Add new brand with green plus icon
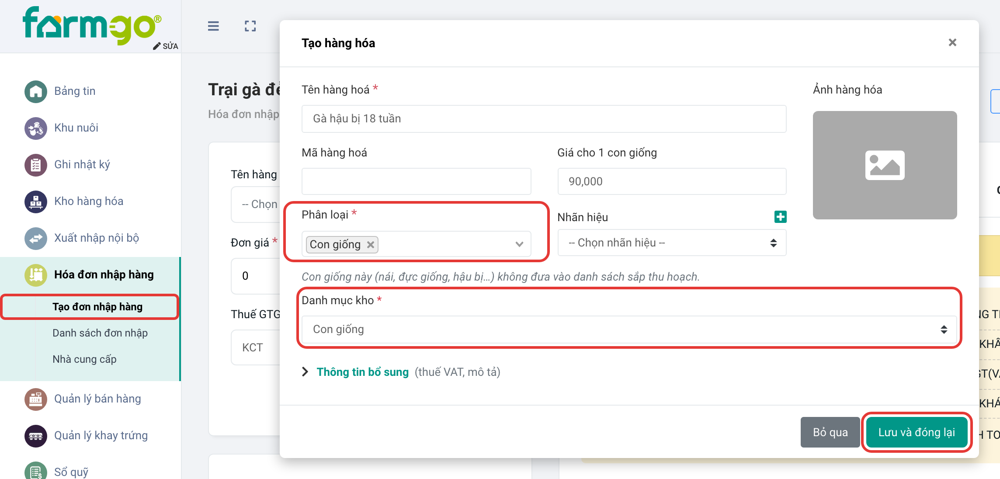Viewport: 1000px width, 479px height. tap(780, 217)
